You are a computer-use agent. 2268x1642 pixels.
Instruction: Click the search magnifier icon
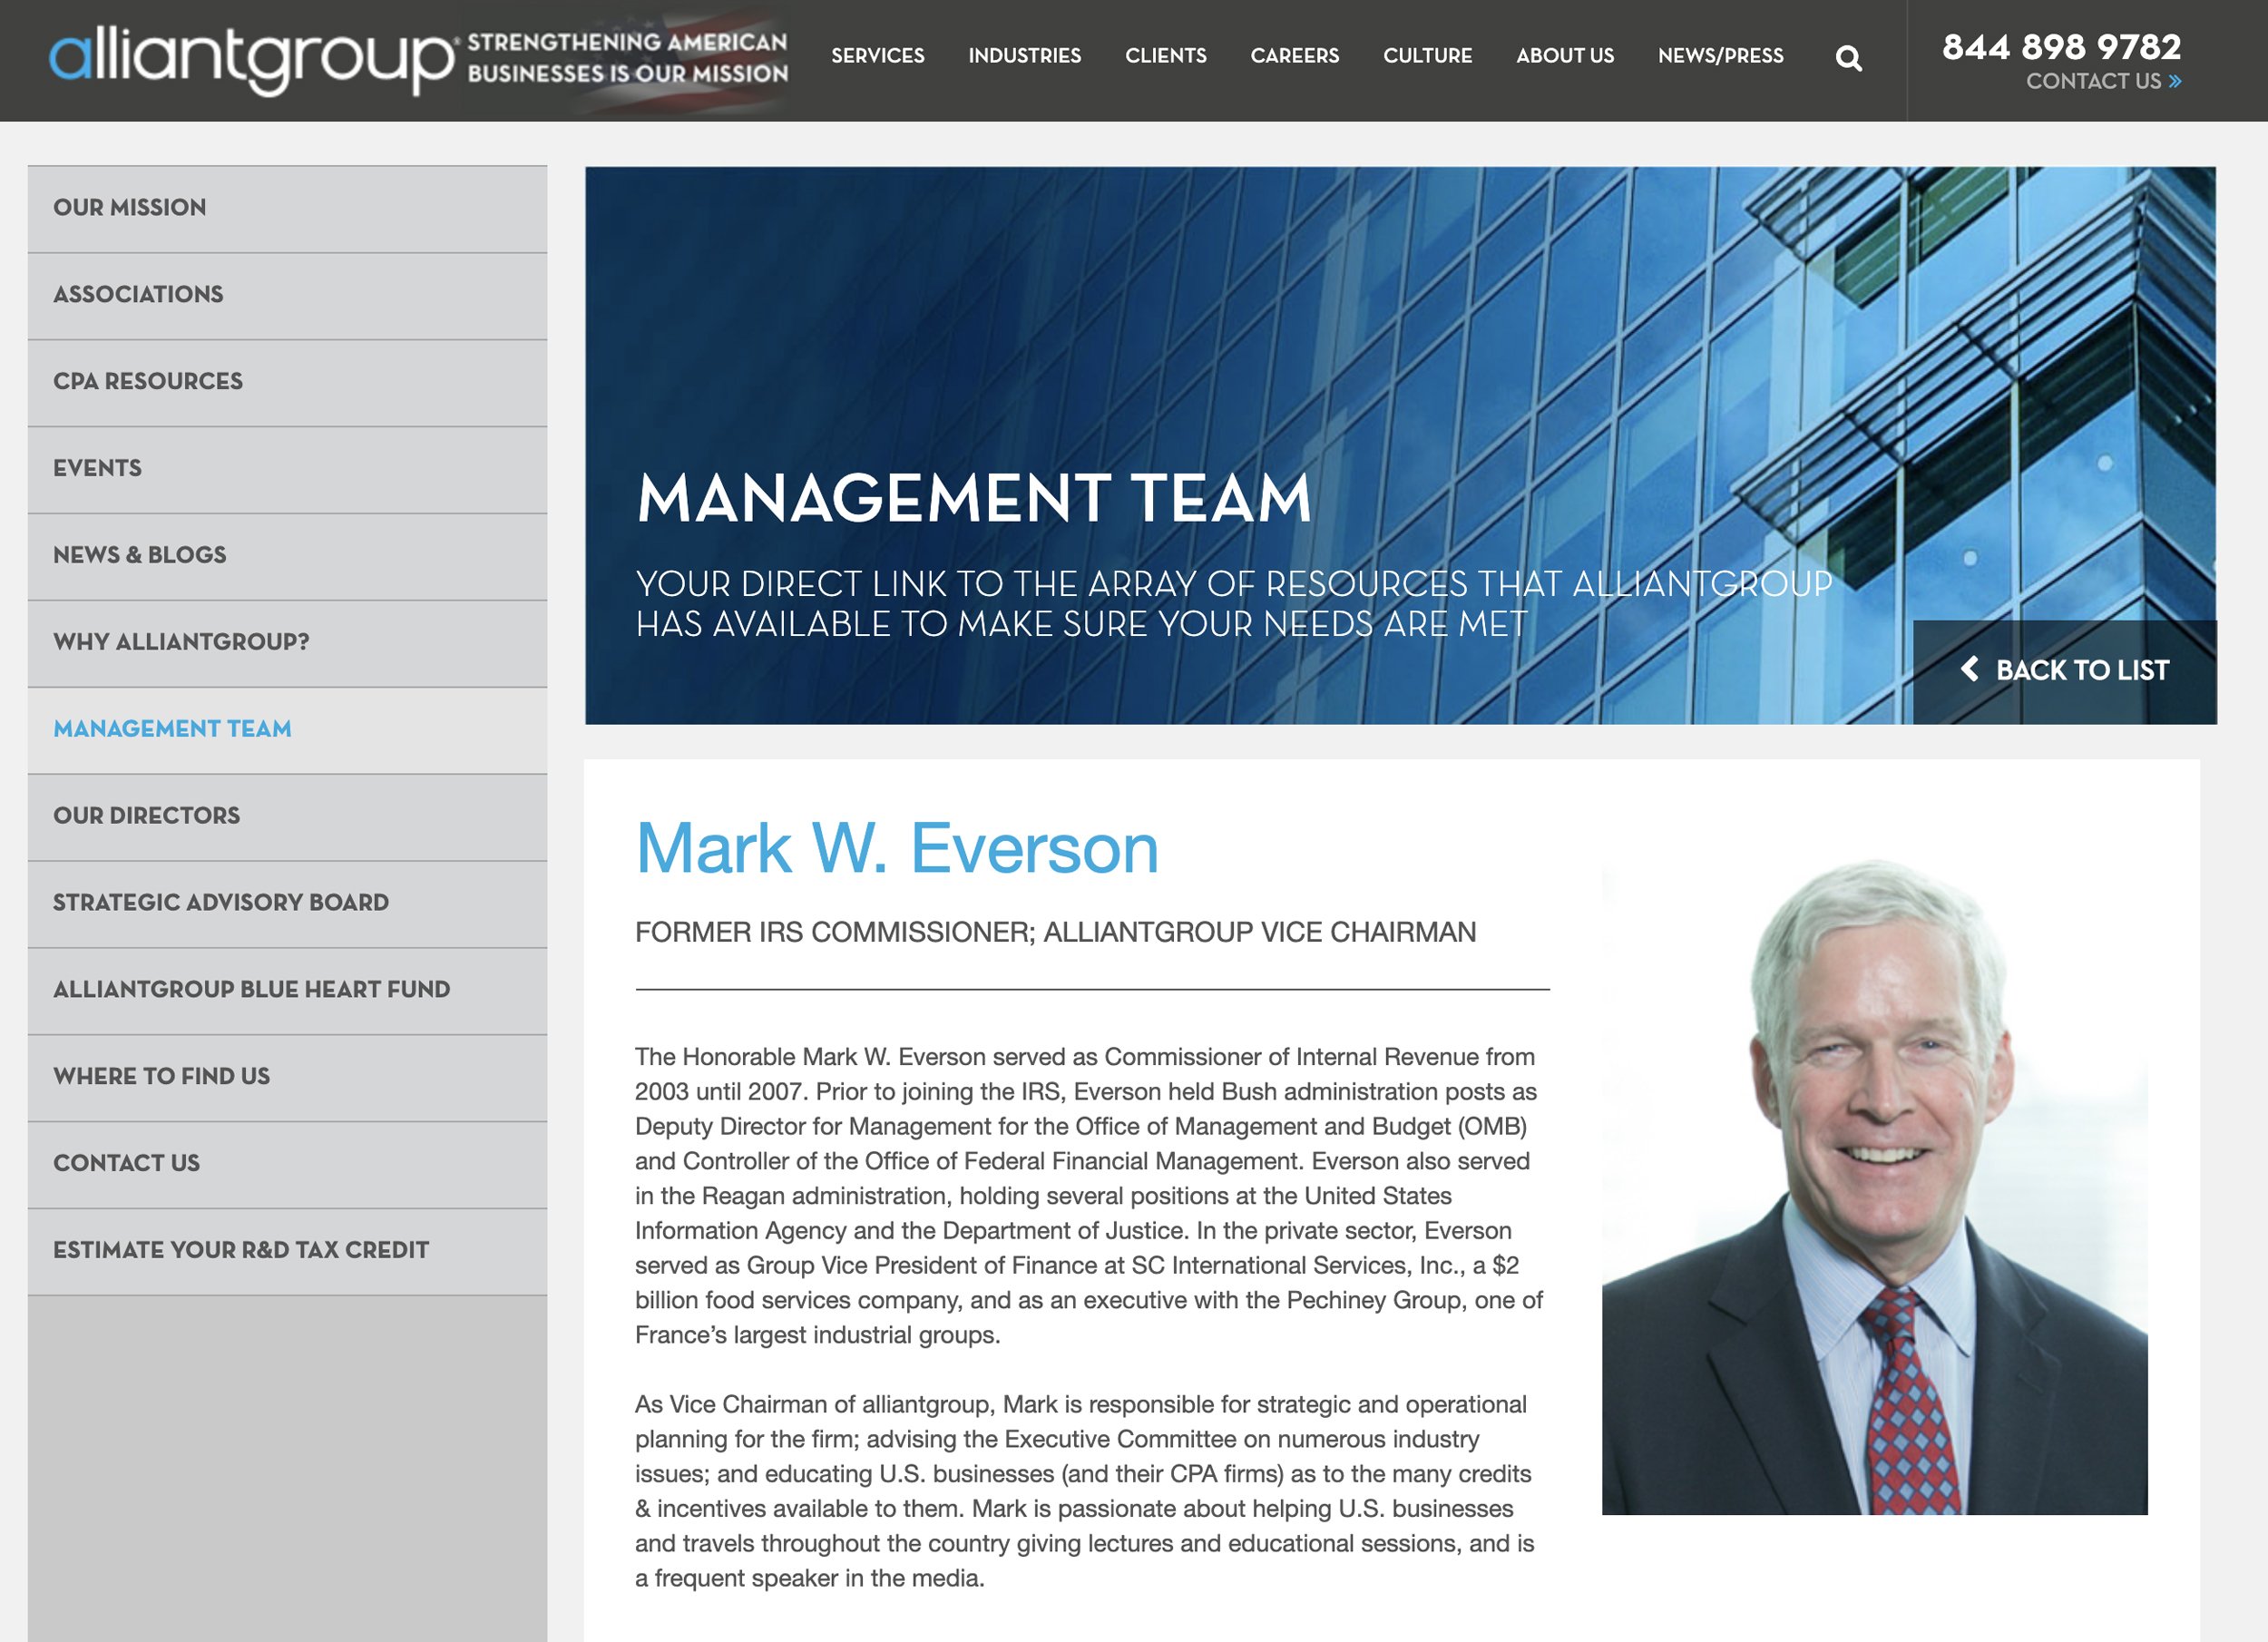click(x=1848, y=58)
